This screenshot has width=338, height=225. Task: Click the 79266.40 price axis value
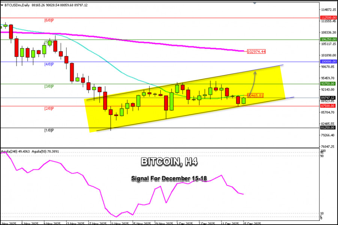point(328,135)
